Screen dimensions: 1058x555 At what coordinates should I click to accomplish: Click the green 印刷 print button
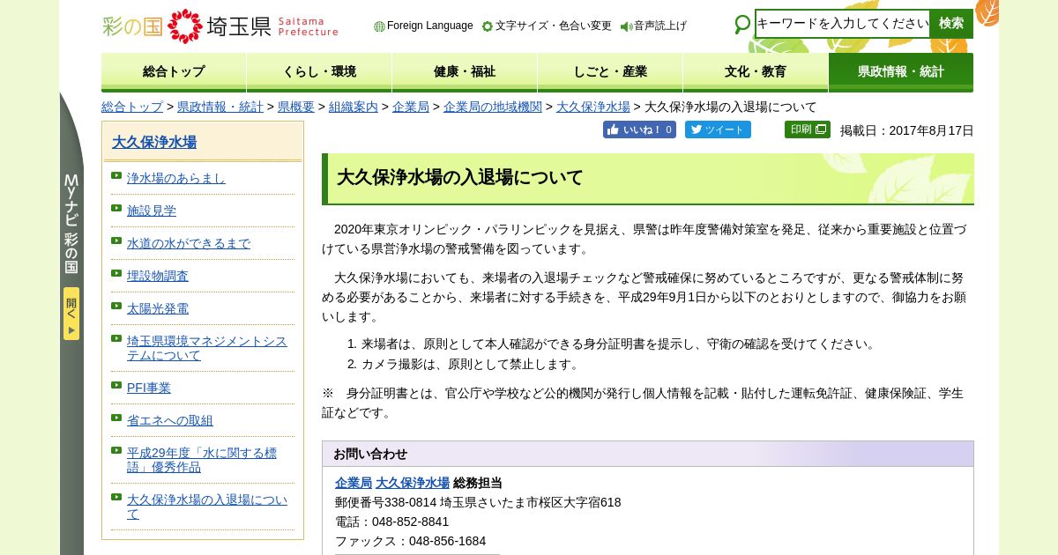[808, 129]
